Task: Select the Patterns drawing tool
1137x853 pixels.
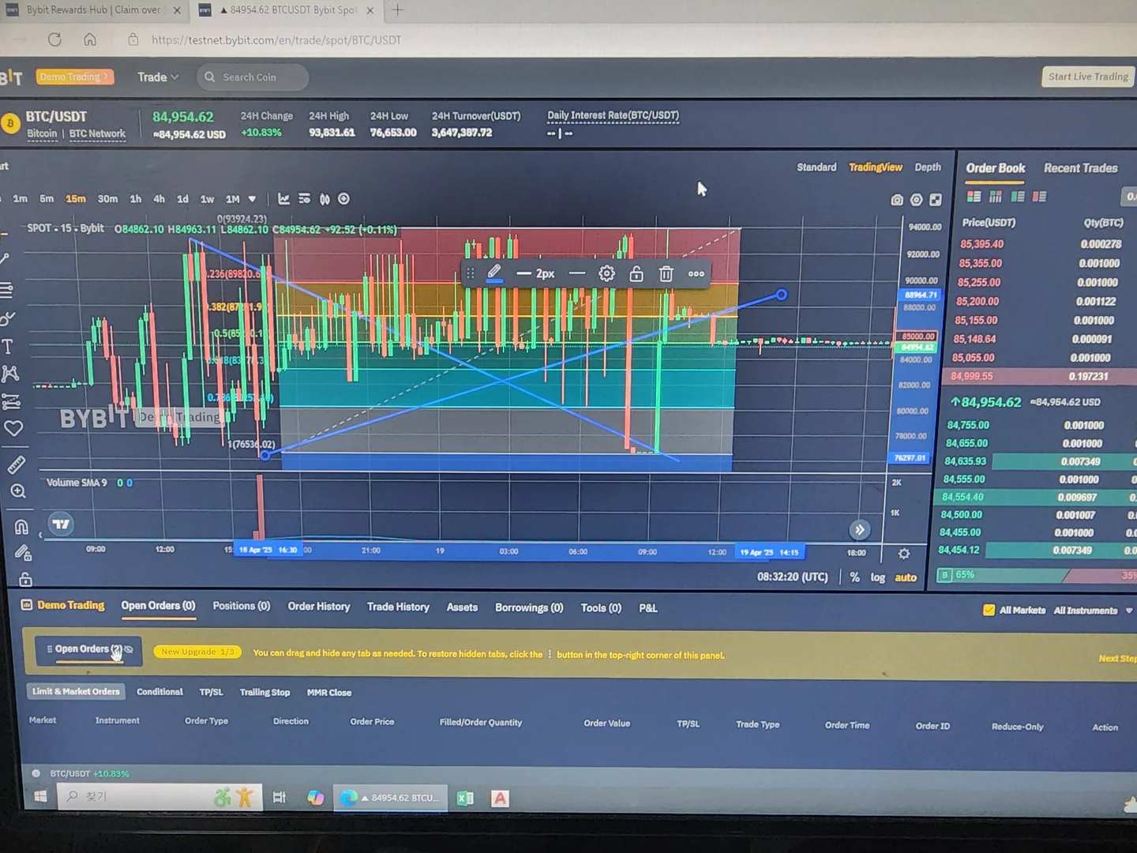Action: click(9, 374)
